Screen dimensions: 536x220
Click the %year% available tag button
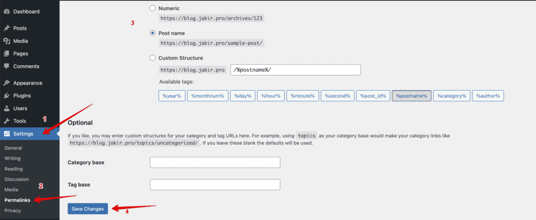tap(172, 96)
